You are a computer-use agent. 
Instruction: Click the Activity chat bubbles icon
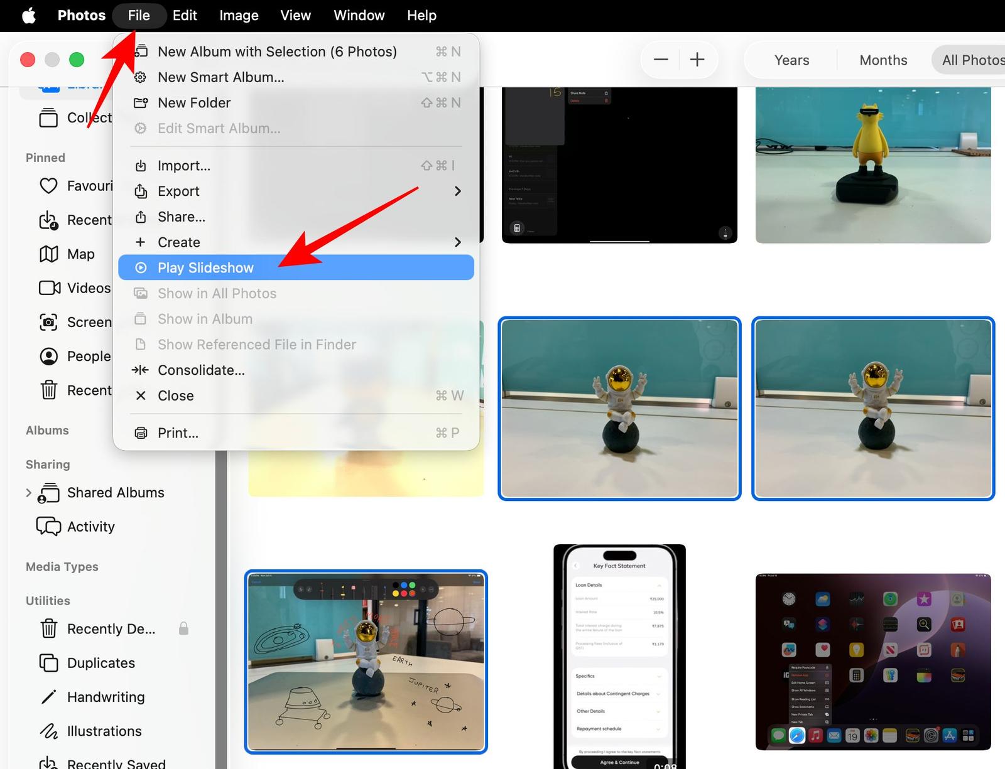coord(49,527)
